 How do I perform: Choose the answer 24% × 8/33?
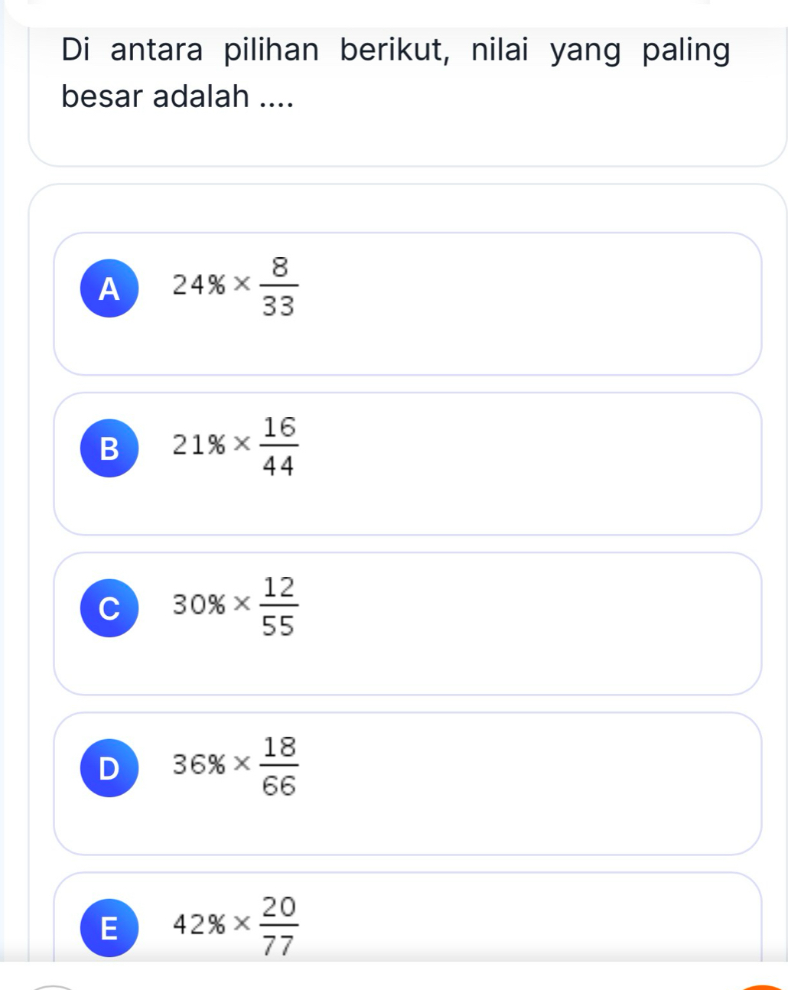pyautogui.click(x=233, y=287)
